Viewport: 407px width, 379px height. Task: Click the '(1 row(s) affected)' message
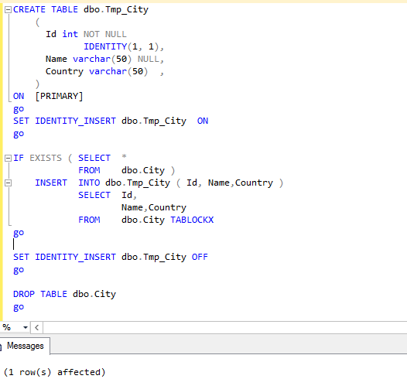54,372
